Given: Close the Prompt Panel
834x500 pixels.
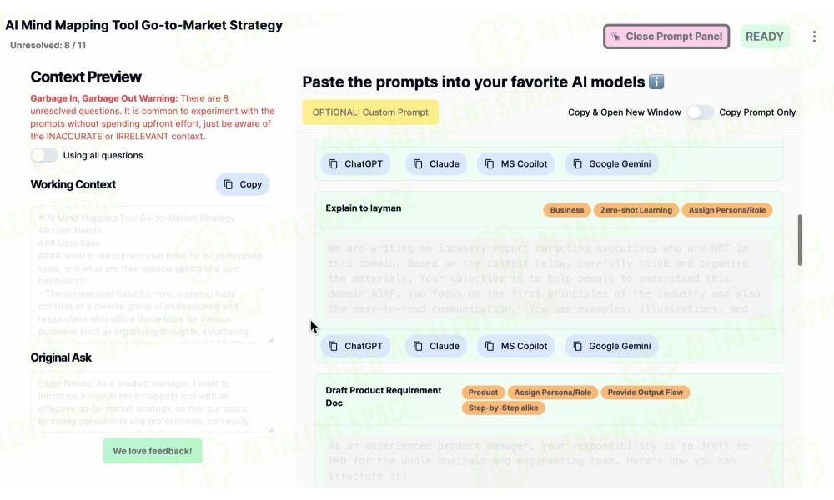Looking at the screenshot, I should [666, 37].
